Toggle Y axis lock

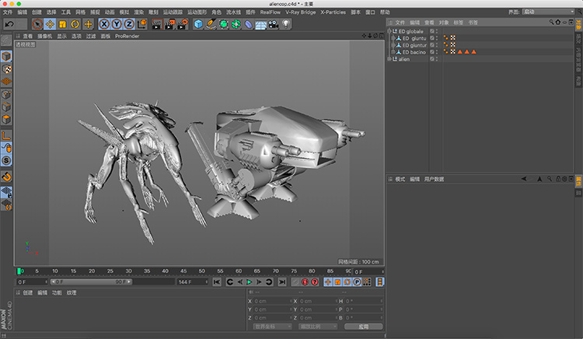(116, 24)
